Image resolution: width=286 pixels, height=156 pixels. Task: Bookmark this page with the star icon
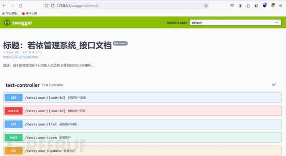point(206,6)
